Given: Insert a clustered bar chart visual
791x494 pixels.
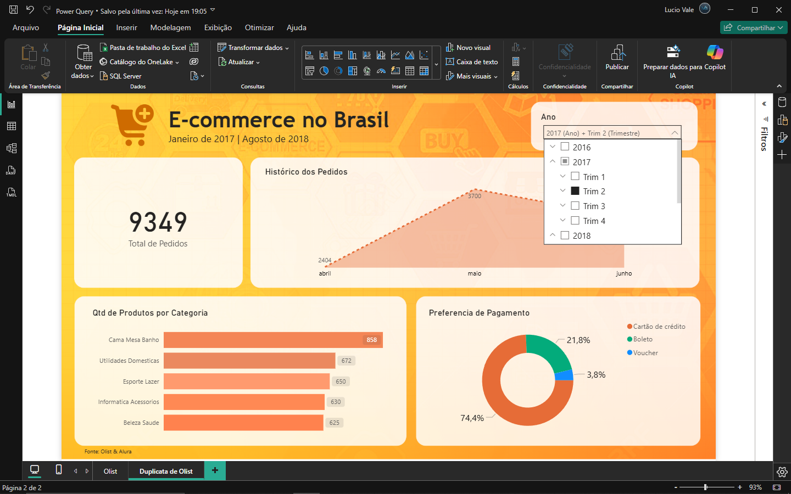Looking at the screenshot, I should (x=338, y=55).
